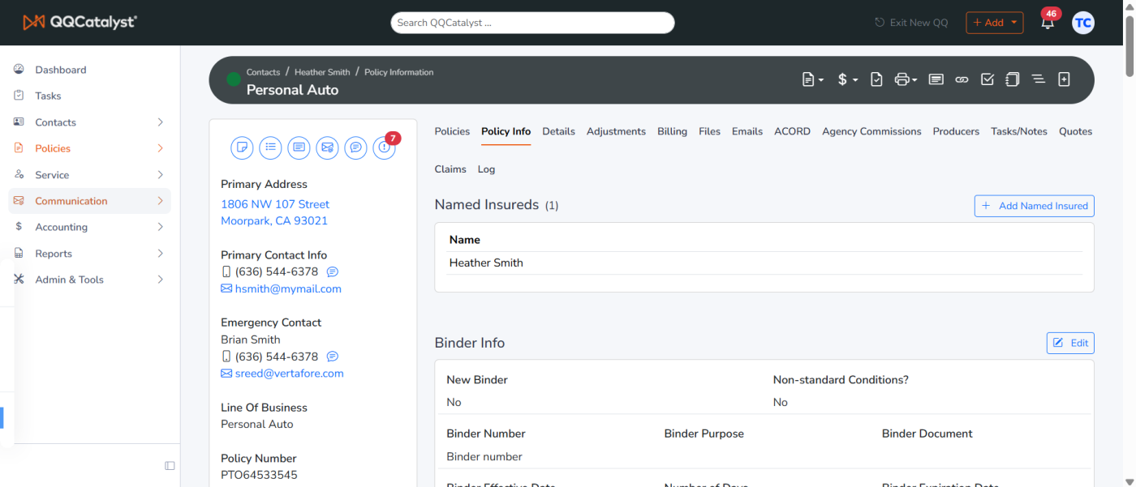Open the printer dropdown in policy header
The height and width of the screenshot is (487, 1136).
coord(906,79)
